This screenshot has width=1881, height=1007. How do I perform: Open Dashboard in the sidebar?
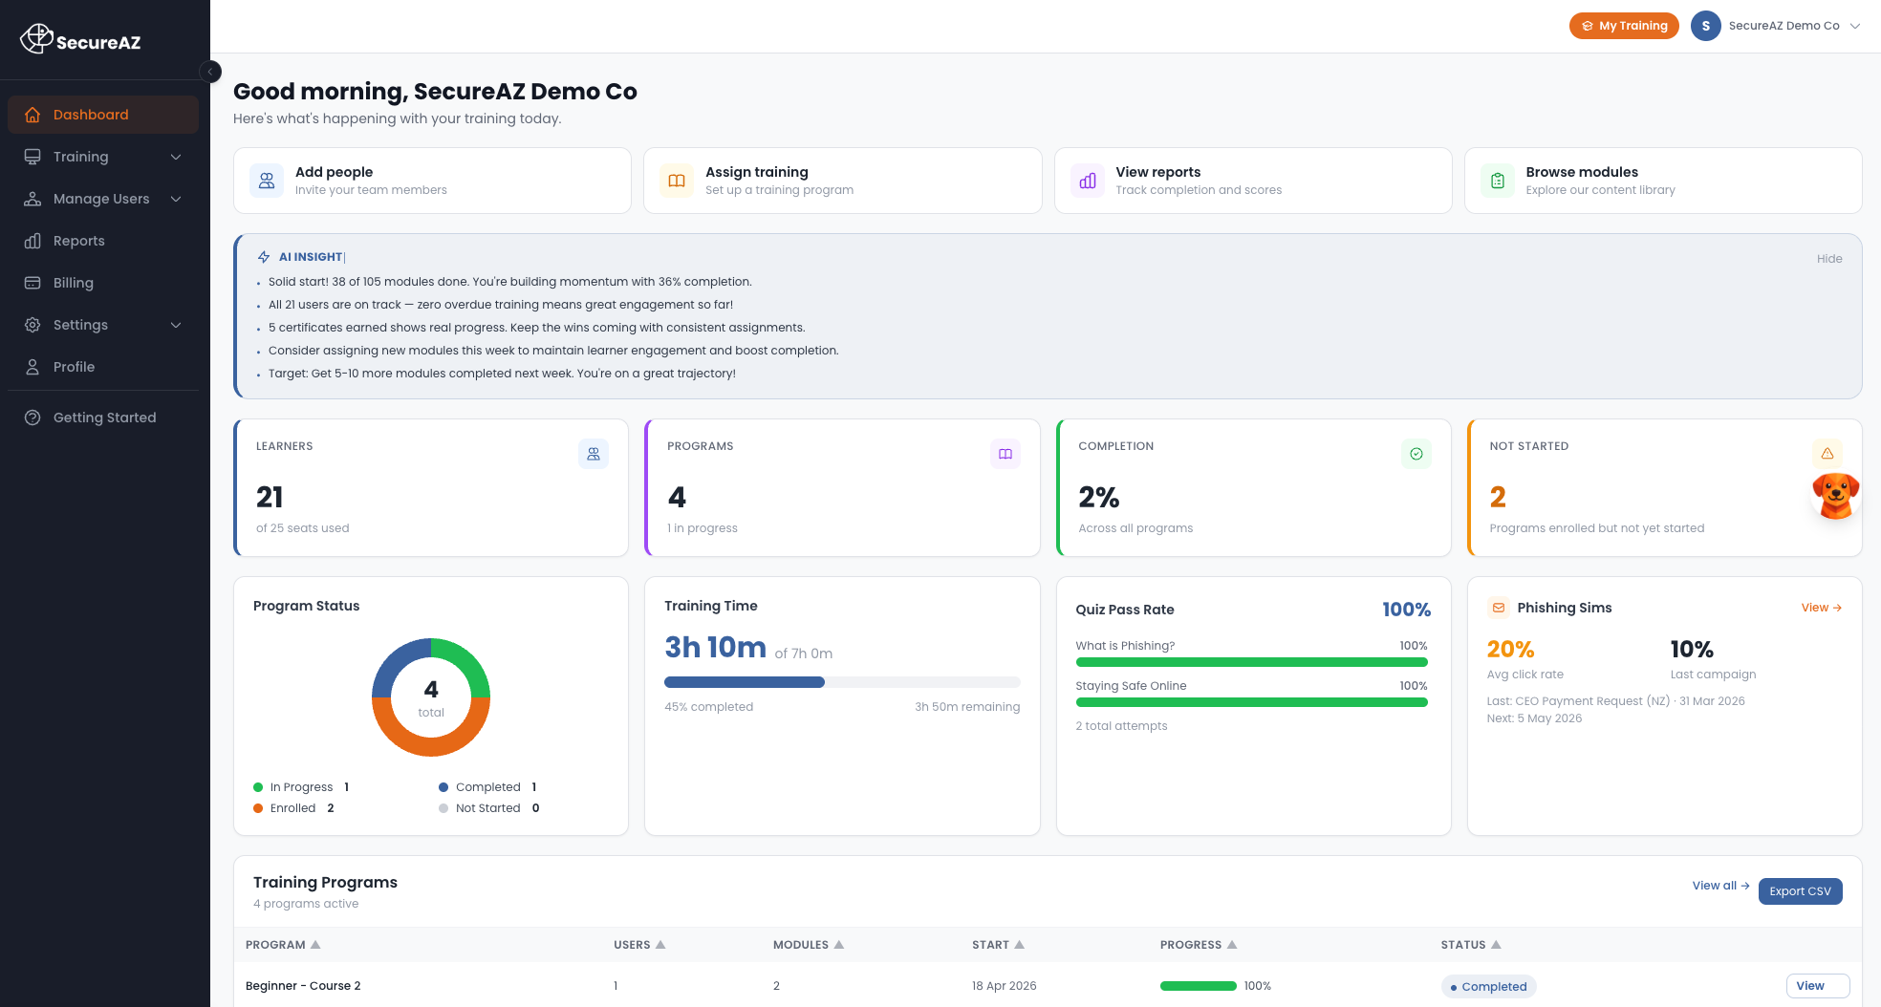tap(103, 115)
